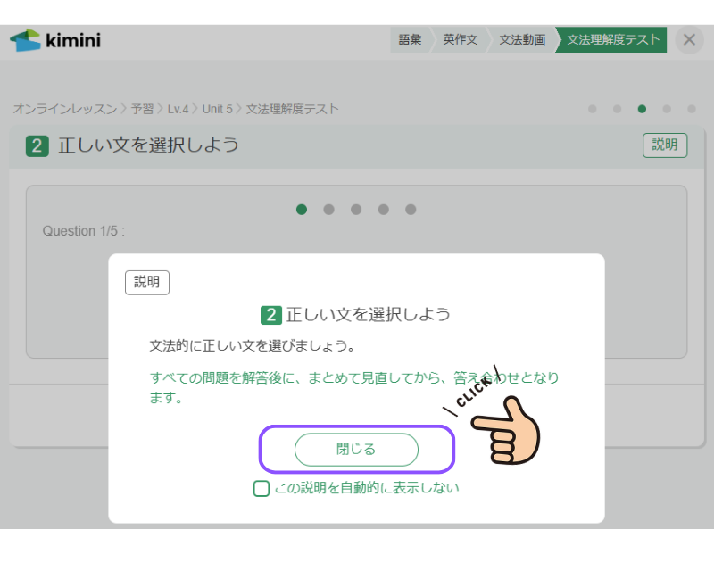Select the 文法理解度テスト tab
Image resolution: width=714 pixels, height=571 pixels.
tap(613, 40)
